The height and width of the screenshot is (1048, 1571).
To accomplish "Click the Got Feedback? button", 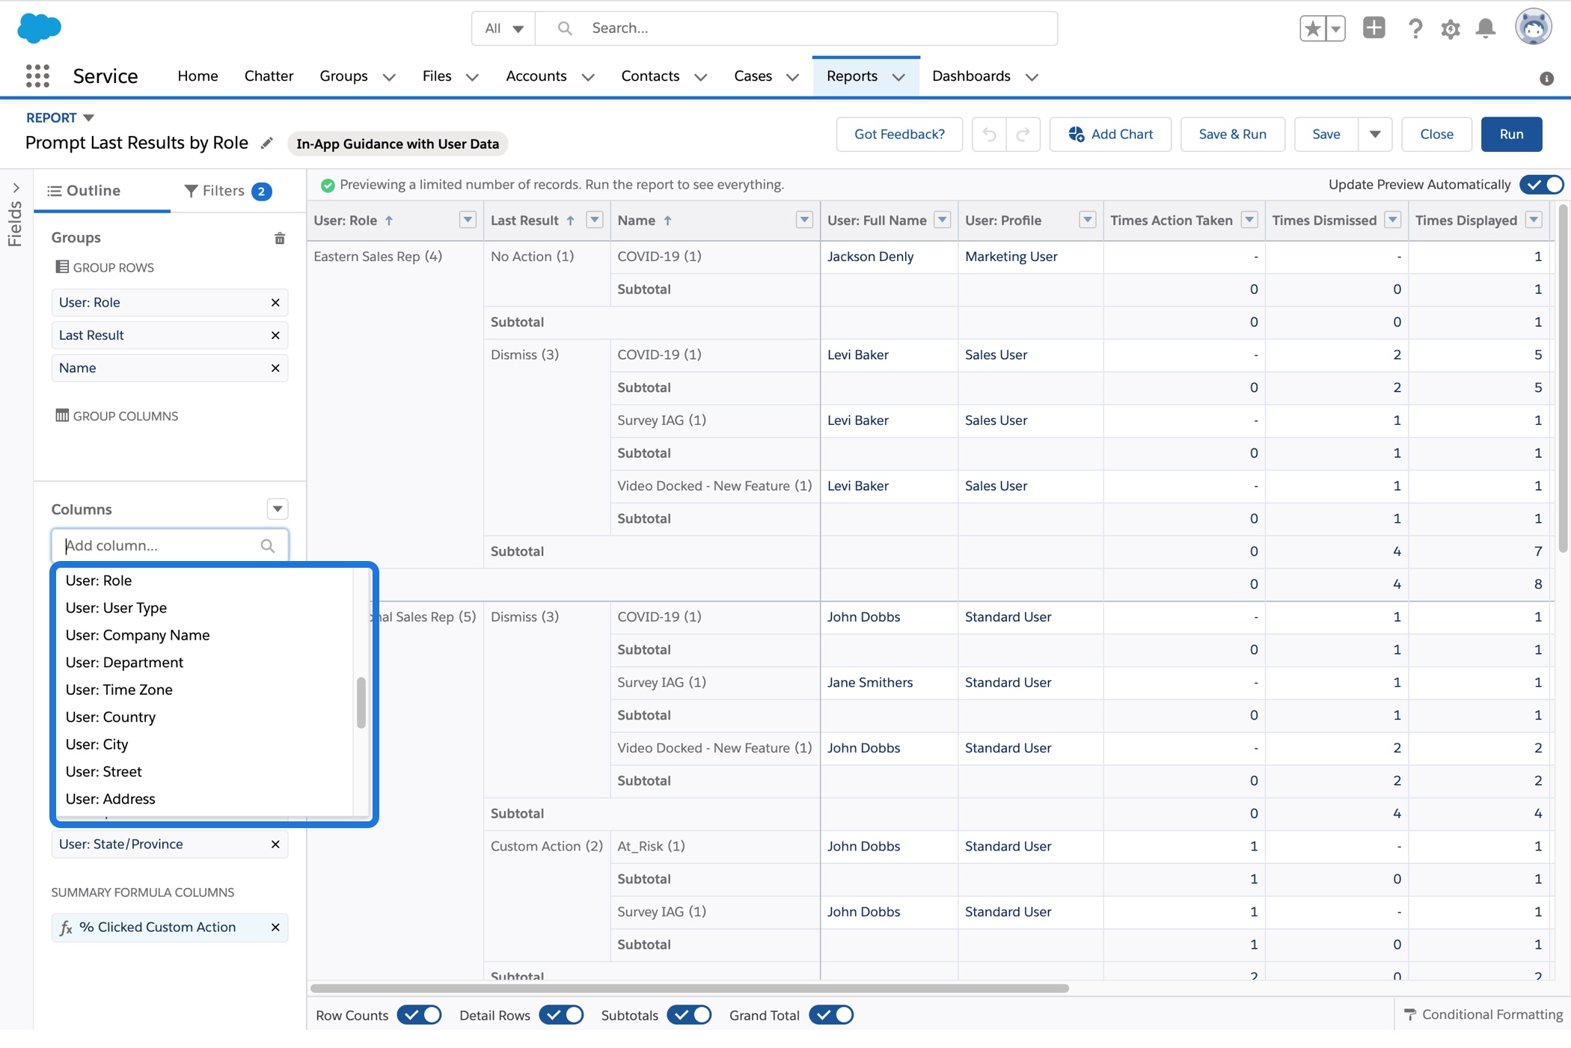I will (x=899, y=134).
